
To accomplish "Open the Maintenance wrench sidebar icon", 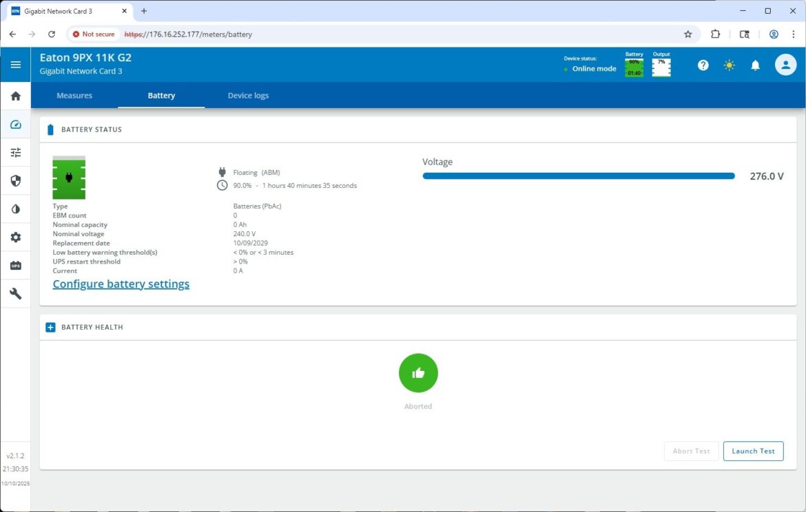I will (15, 294).
